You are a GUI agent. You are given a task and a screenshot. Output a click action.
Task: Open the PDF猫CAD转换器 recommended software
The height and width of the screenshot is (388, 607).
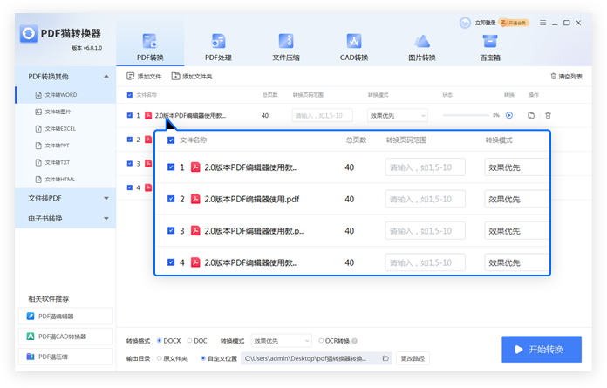click(x=65, y=337)
